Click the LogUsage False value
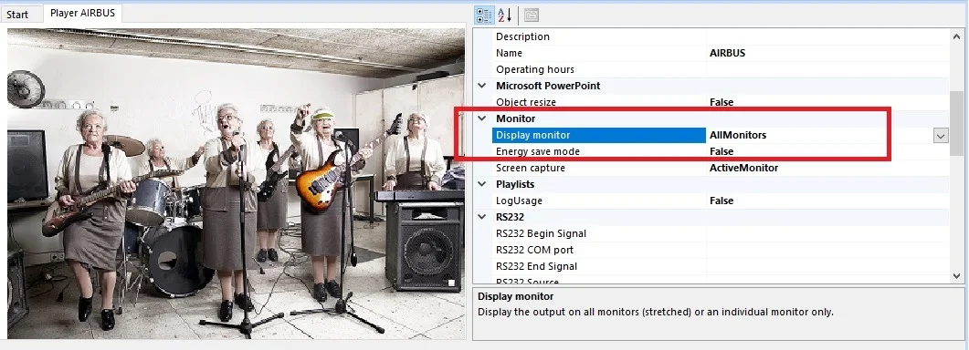 (x=721, y=201)
